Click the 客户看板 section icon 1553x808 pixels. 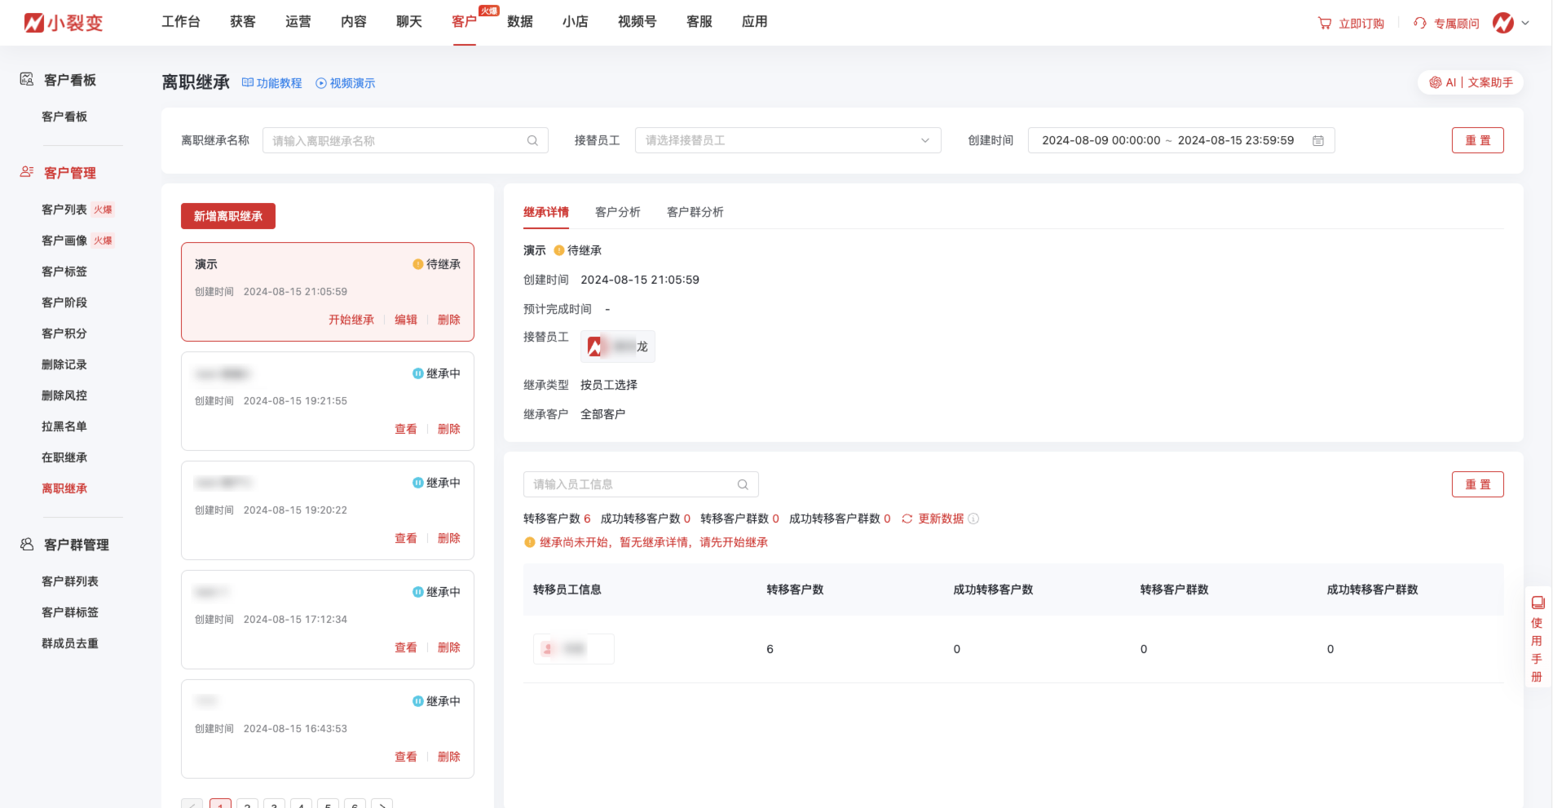27,79
